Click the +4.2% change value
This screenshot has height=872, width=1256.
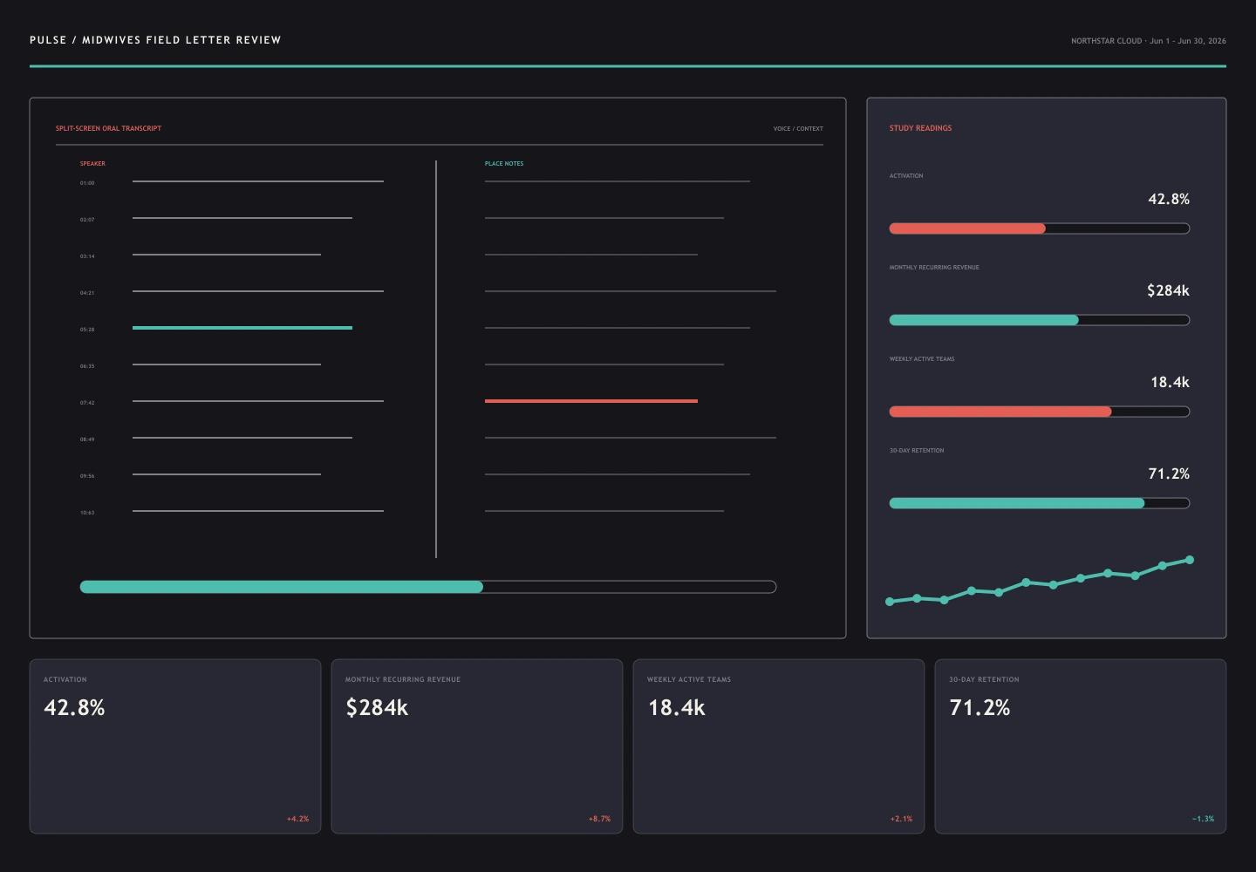click(x=297, y=819)
